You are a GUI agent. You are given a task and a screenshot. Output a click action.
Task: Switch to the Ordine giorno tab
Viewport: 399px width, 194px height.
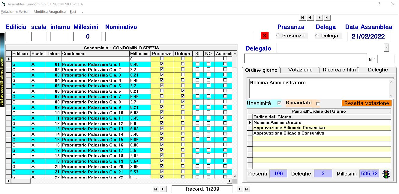tap(261, 70)
